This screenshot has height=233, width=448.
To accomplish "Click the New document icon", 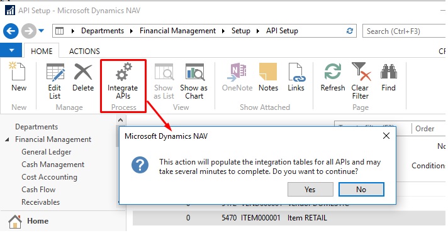I will pyautogui.click(x=18, y=72).
